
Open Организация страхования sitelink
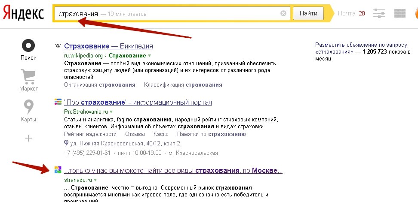pyautogui.click(x=100, y=85)
